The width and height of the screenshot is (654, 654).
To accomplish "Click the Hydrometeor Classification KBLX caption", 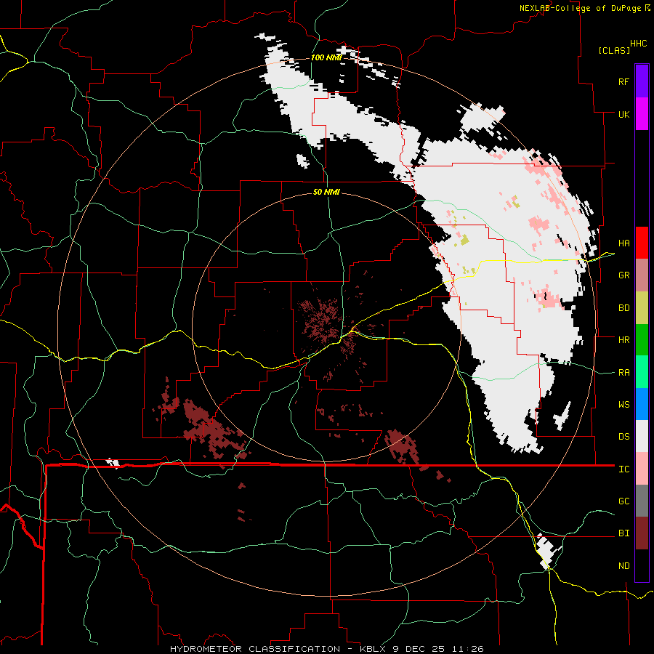I will pyautogui.click(x=326, y=649).
